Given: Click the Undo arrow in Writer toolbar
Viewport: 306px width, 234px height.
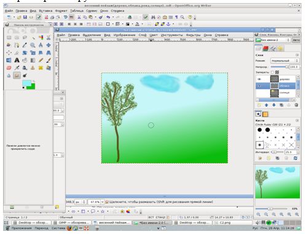Looking at the screenshot, I should point(108,17).
